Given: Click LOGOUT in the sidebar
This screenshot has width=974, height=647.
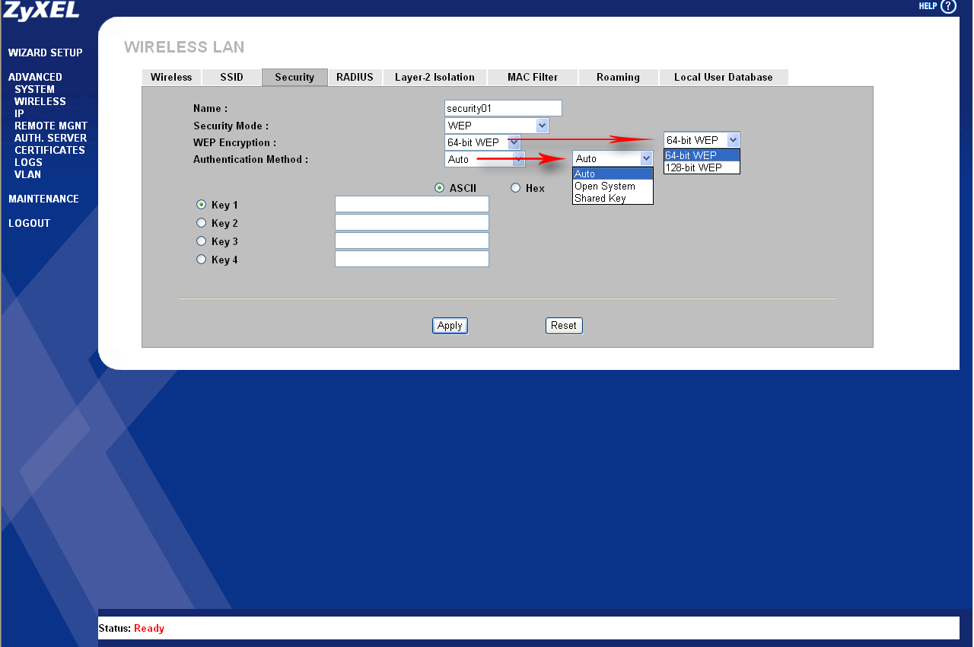Looking at the screenshot, I should (29, 223).
